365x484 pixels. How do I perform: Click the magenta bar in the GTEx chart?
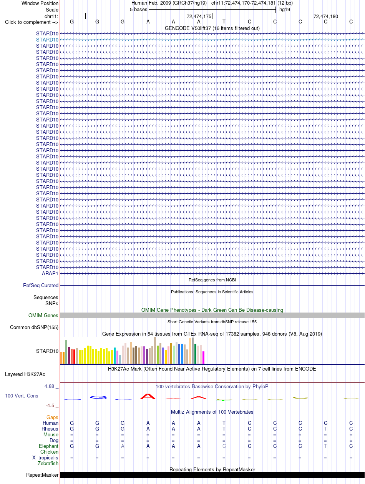[x=204, y=358]
